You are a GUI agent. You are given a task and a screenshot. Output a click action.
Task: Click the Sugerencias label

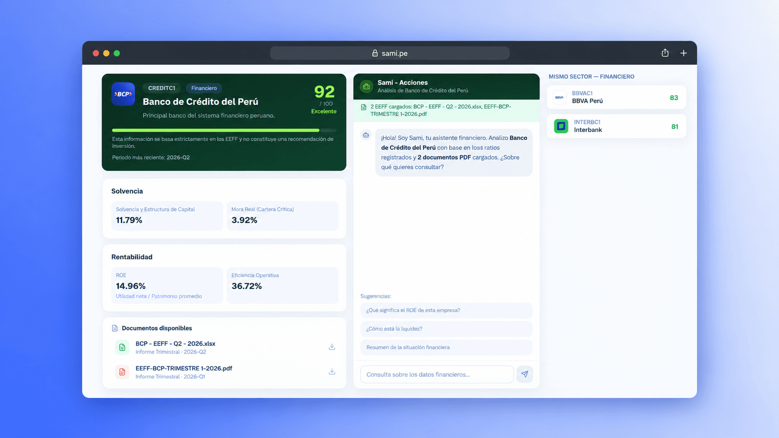[x=376, y=296]
